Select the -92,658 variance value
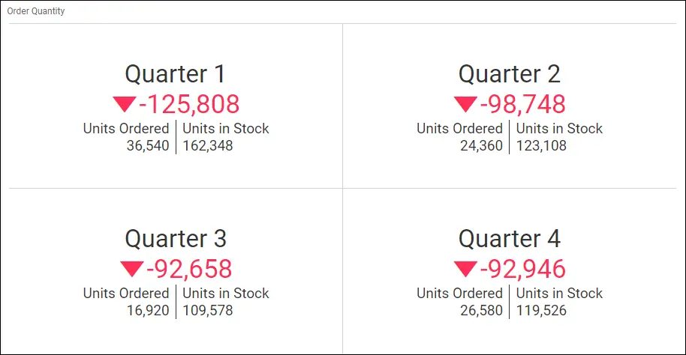Viewport: 686px width, 355px height. click(x=189, y=269)
